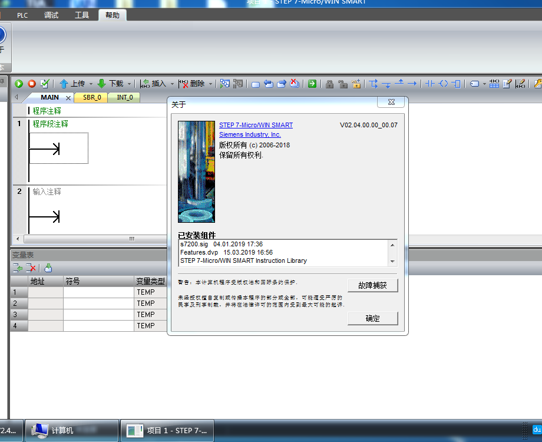Switch to the SBR_0 tab
Screen dimensions: 542x442
91,97
